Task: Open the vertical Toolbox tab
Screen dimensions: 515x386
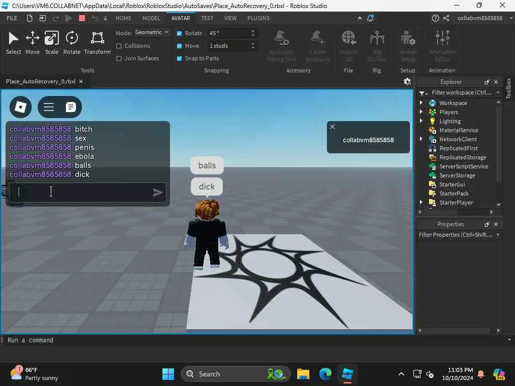Action: 508,88
